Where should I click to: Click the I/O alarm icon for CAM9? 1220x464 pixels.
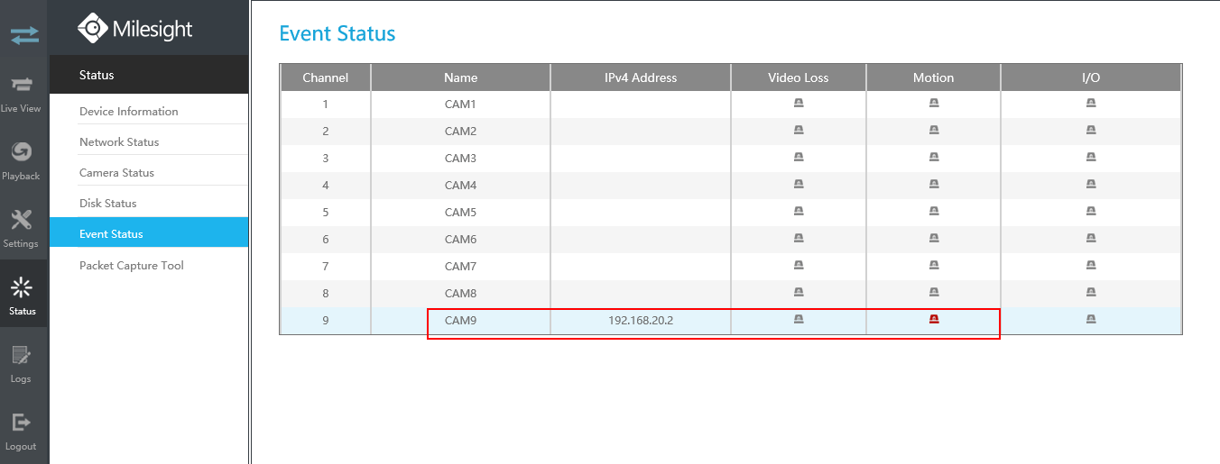1091,319
